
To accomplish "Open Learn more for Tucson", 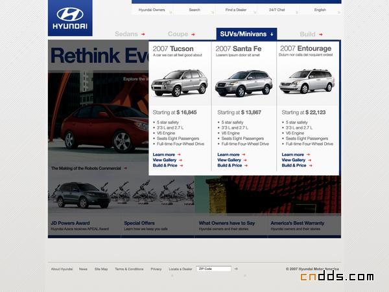I will point(164,155).
